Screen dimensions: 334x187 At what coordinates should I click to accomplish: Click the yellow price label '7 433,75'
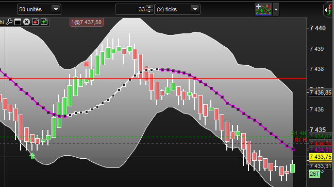321,157
